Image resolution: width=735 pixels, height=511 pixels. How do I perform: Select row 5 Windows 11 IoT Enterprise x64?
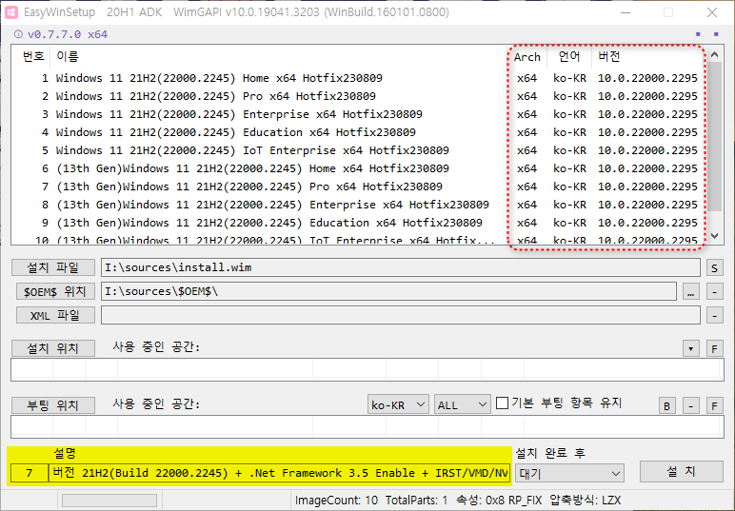pyautogui.click(x=359, y=150)
